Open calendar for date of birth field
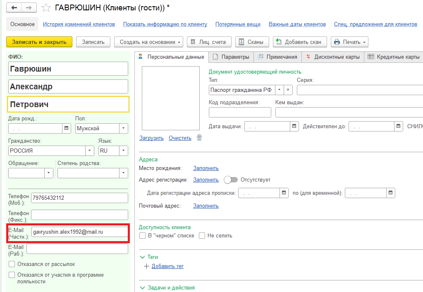The height and width of the screenshot is (292, 423). click(x=67, y=129)
